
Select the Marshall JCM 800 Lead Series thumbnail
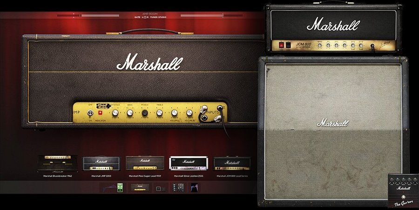point(232,164)
